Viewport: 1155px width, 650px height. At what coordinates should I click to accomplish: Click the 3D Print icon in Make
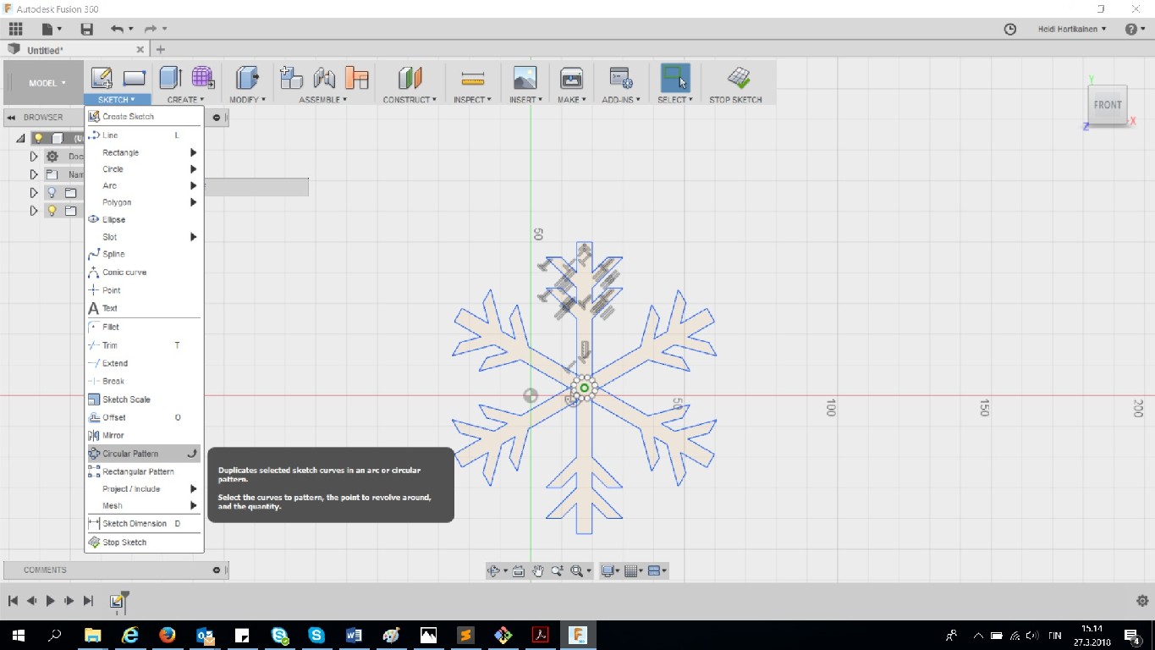pos(571,79)
